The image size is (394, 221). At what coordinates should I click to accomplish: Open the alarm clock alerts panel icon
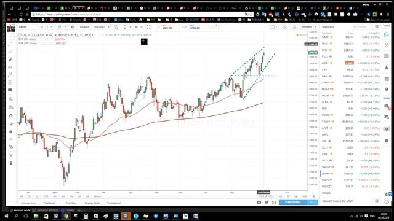coord(387,45)
